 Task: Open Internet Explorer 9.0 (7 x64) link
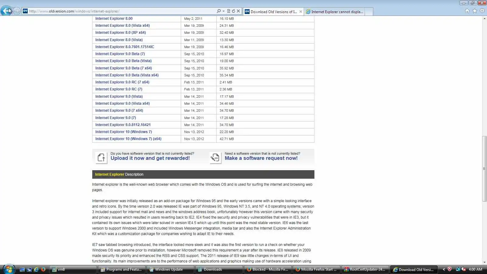tap(119, 111)
